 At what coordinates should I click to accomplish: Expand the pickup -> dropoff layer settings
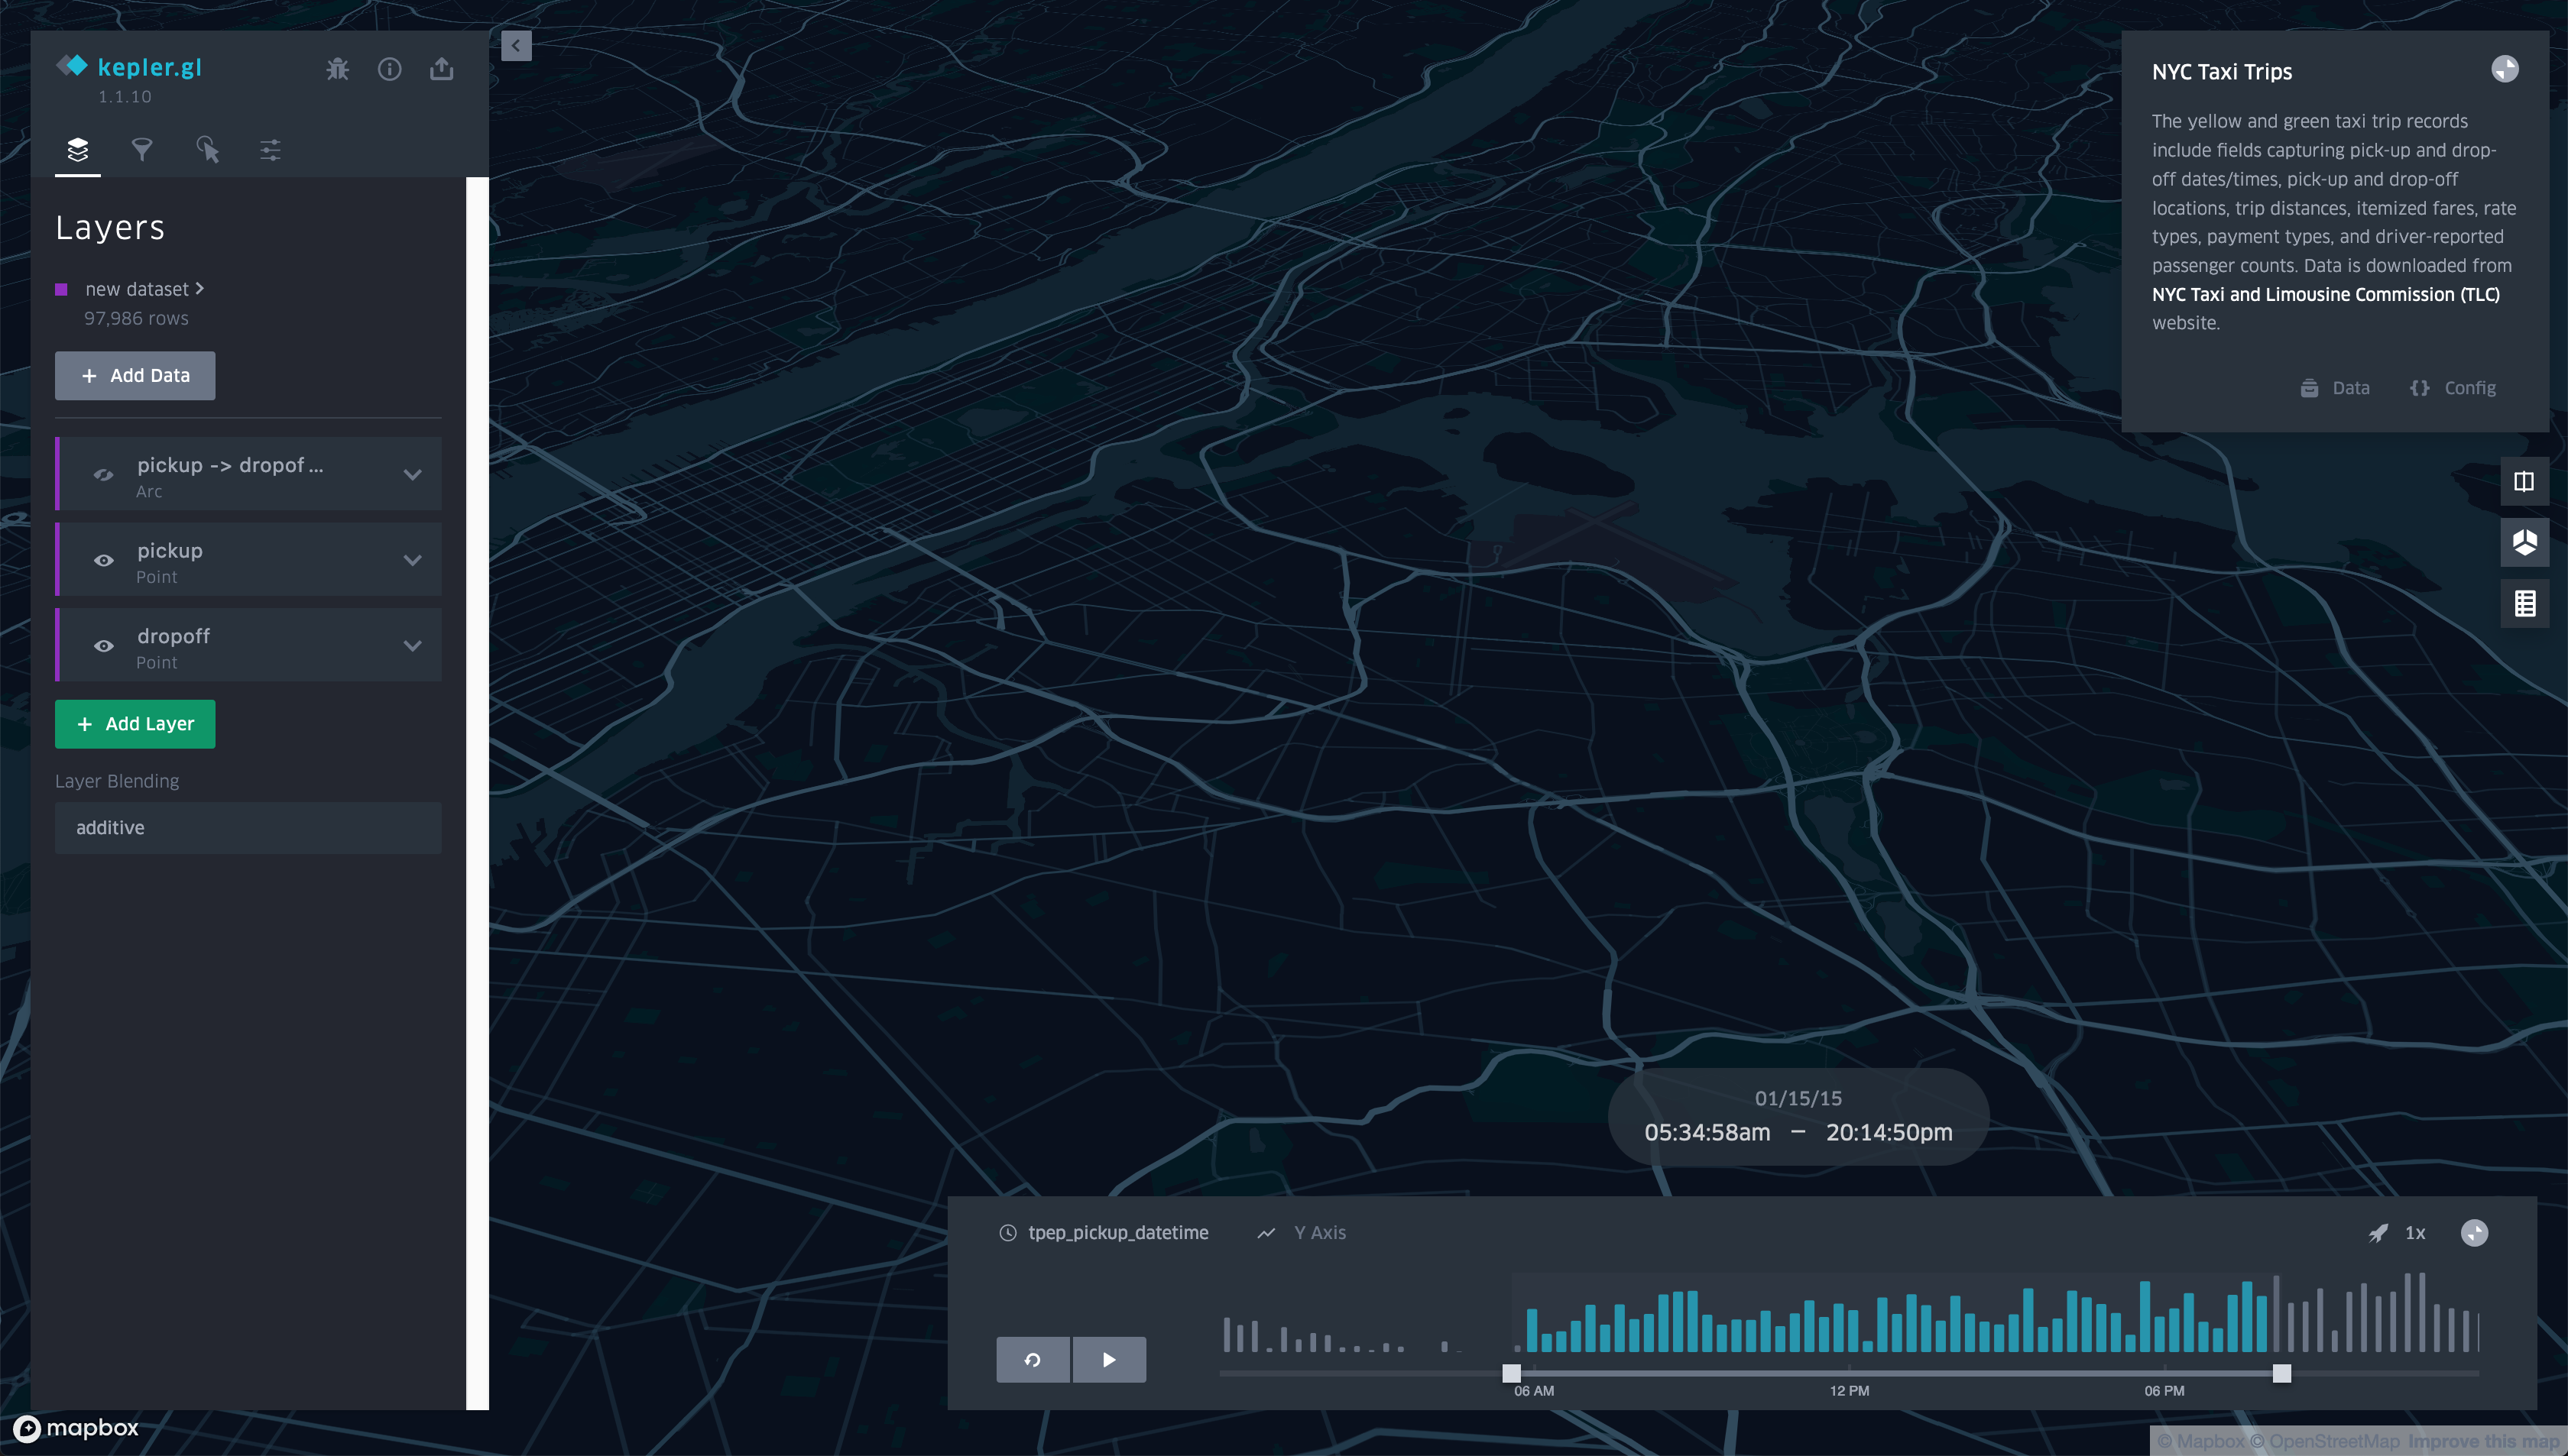[412, 475]
